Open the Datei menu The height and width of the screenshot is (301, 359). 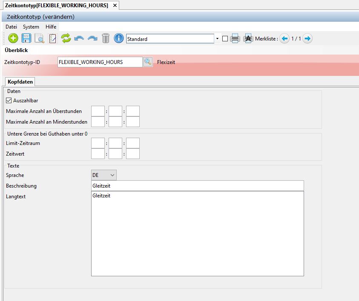point(11,27)
